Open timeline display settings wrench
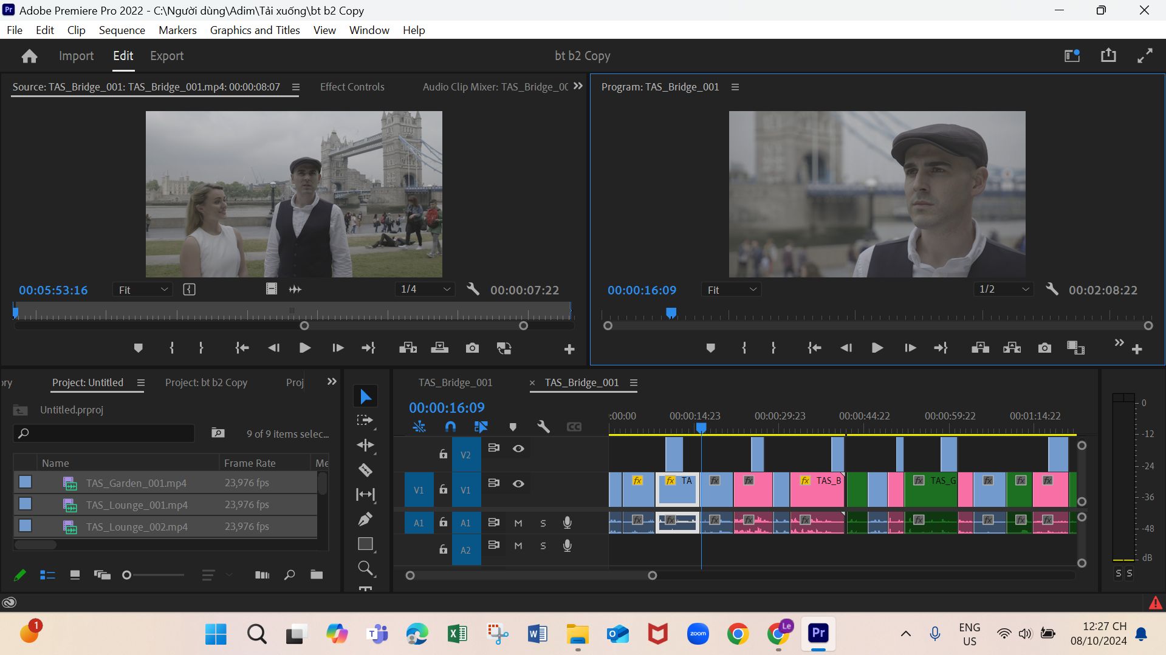The height and width of the screenshot is (655, 1166). 543,427
